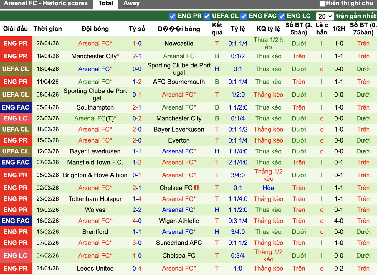The width and height of the screenshot is (377, 275).
Task: Click the 0-2 half-time score, Leeds row
Action: [339, 268]
